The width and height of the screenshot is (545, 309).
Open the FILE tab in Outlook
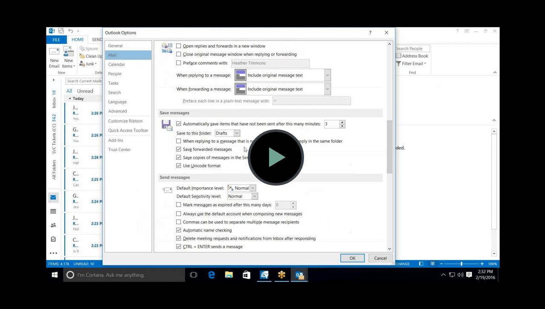56,40
